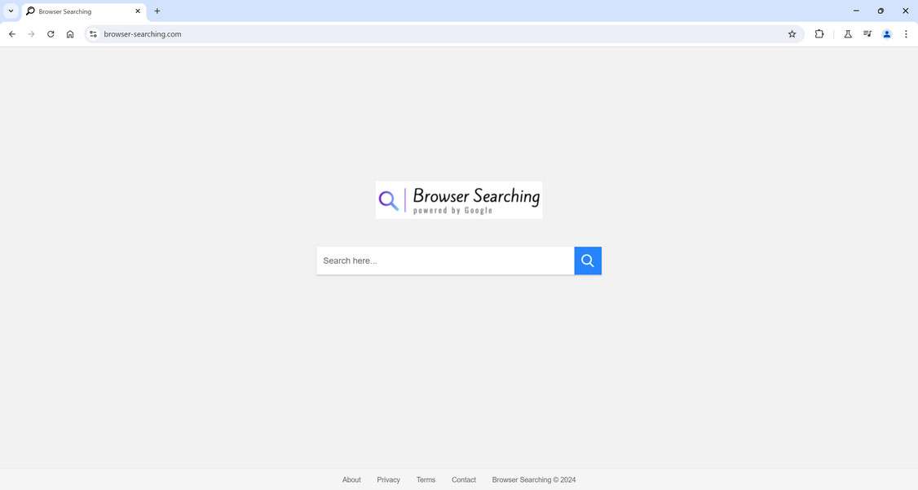
Task: Click the reload page icon
Action: [x=50, y=33]
